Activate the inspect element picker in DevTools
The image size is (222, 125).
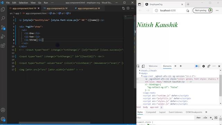click(x=138, y=66)
